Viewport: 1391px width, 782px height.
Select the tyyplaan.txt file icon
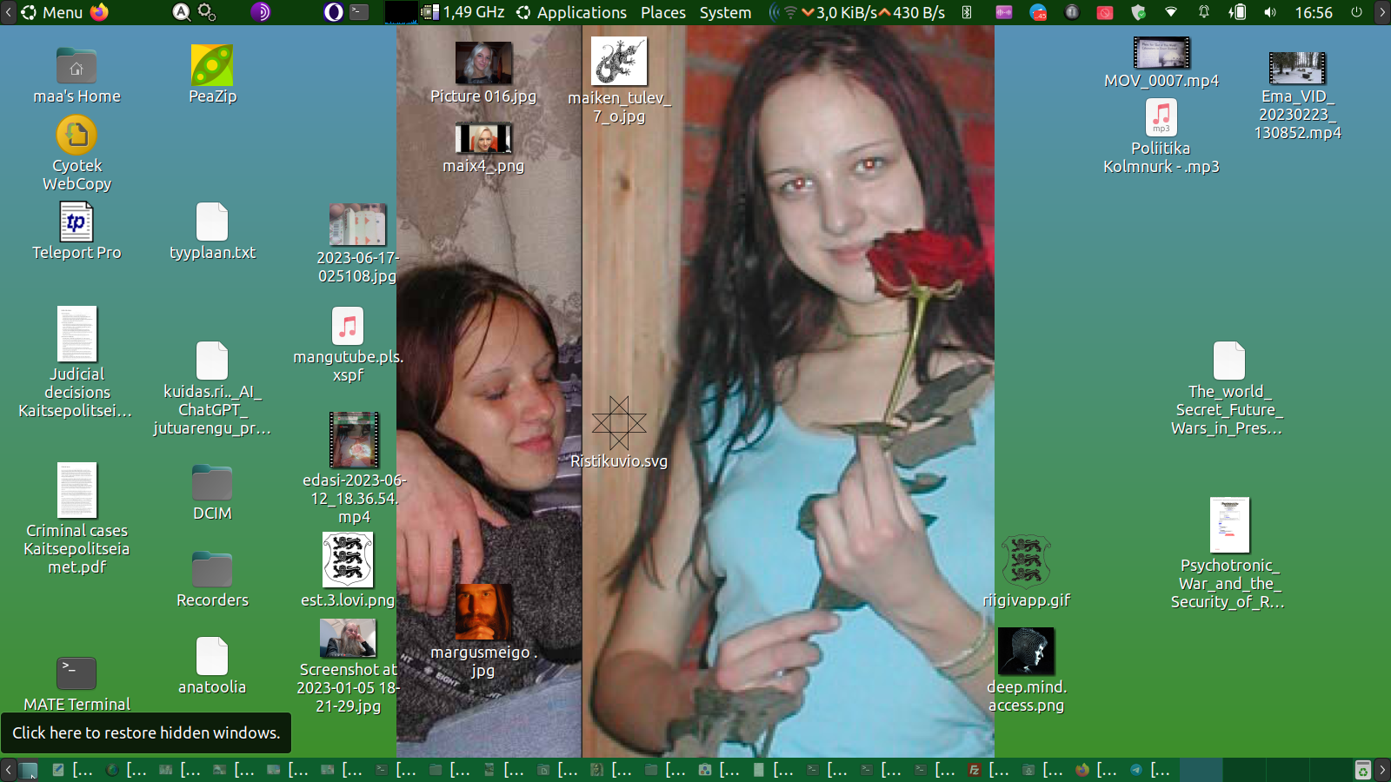tap(212, 222)
